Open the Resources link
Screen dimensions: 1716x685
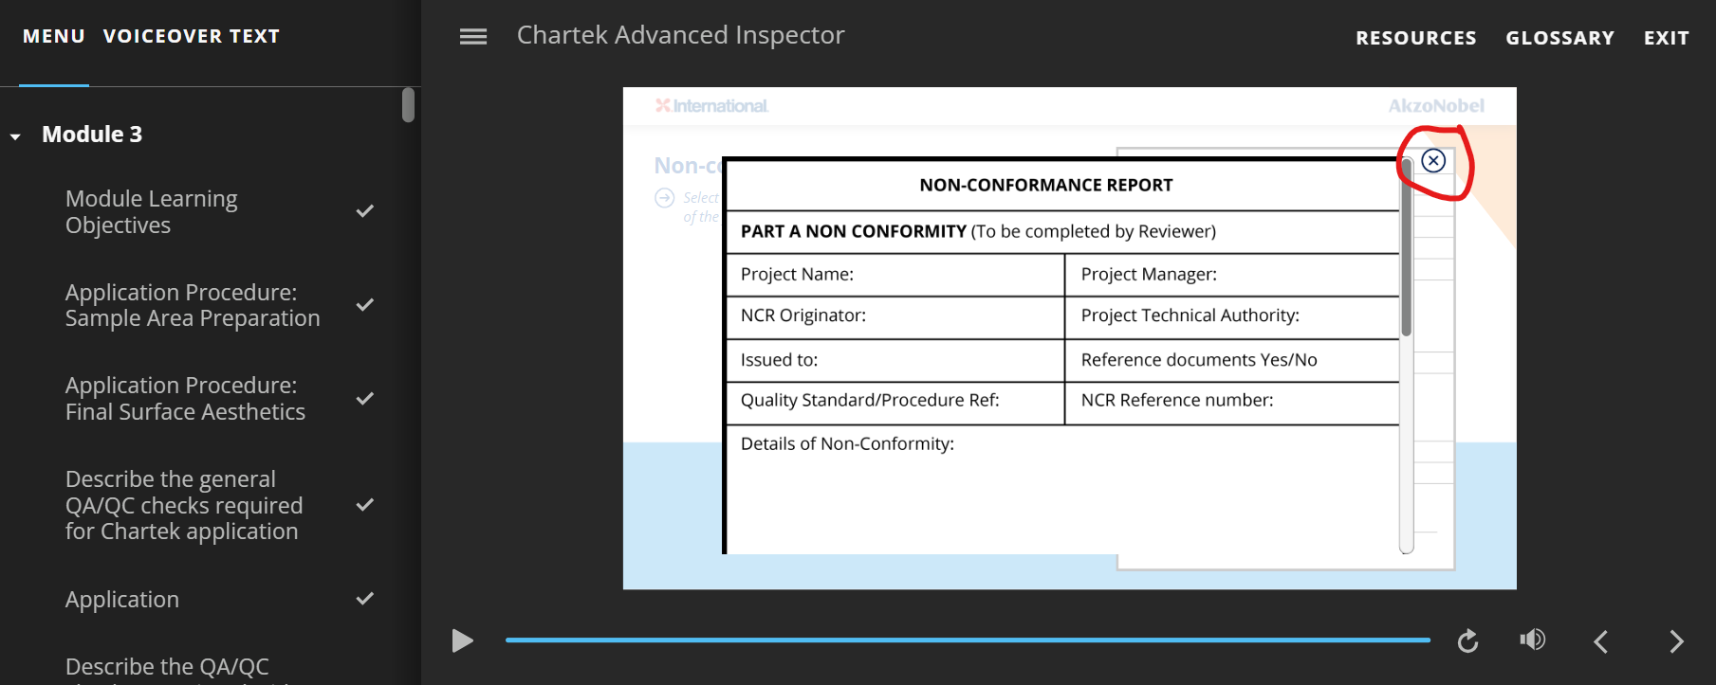pos(1415,38)
